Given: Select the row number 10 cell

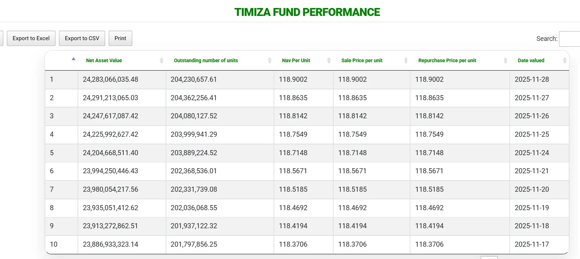Looking at the screenshot, I should pos(54,245).
